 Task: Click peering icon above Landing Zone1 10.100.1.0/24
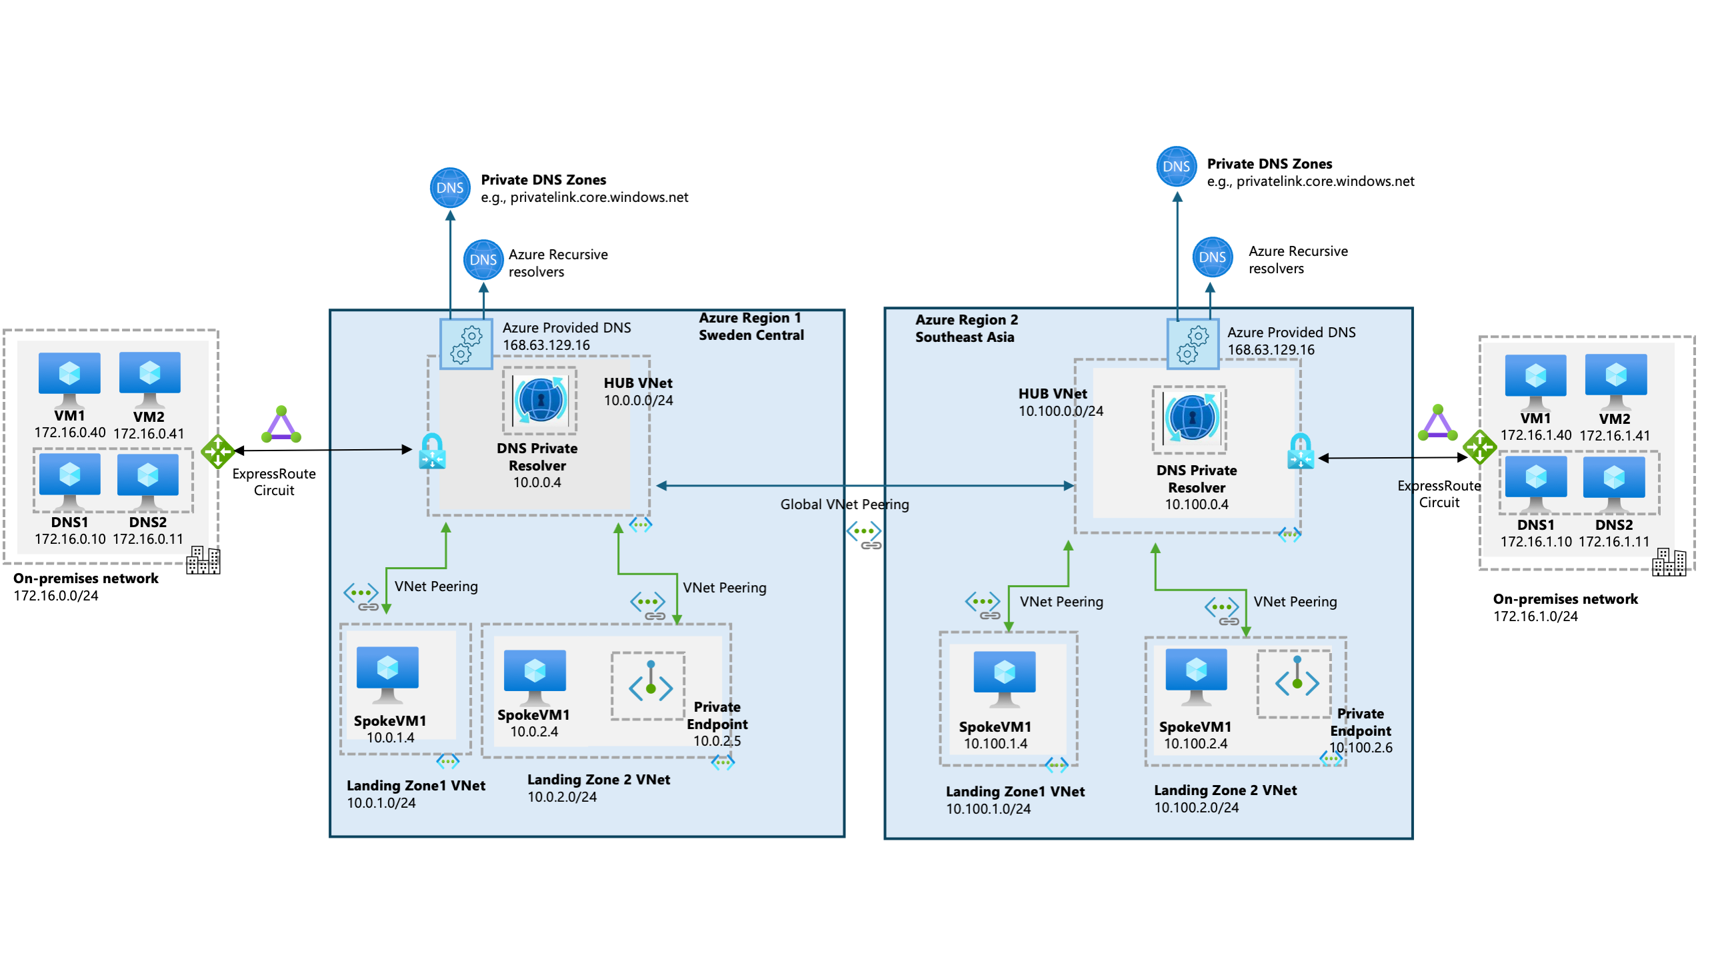(983, 605)
